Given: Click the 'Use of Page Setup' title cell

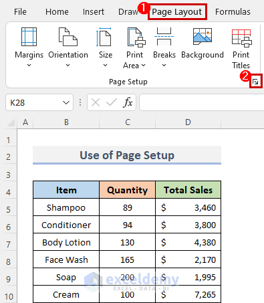Looking at the screenshot, I should pyautogui.click(x=127, y=155).
